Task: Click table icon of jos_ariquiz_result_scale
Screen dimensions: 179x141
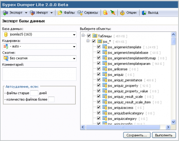Action: tap(105, 96)
